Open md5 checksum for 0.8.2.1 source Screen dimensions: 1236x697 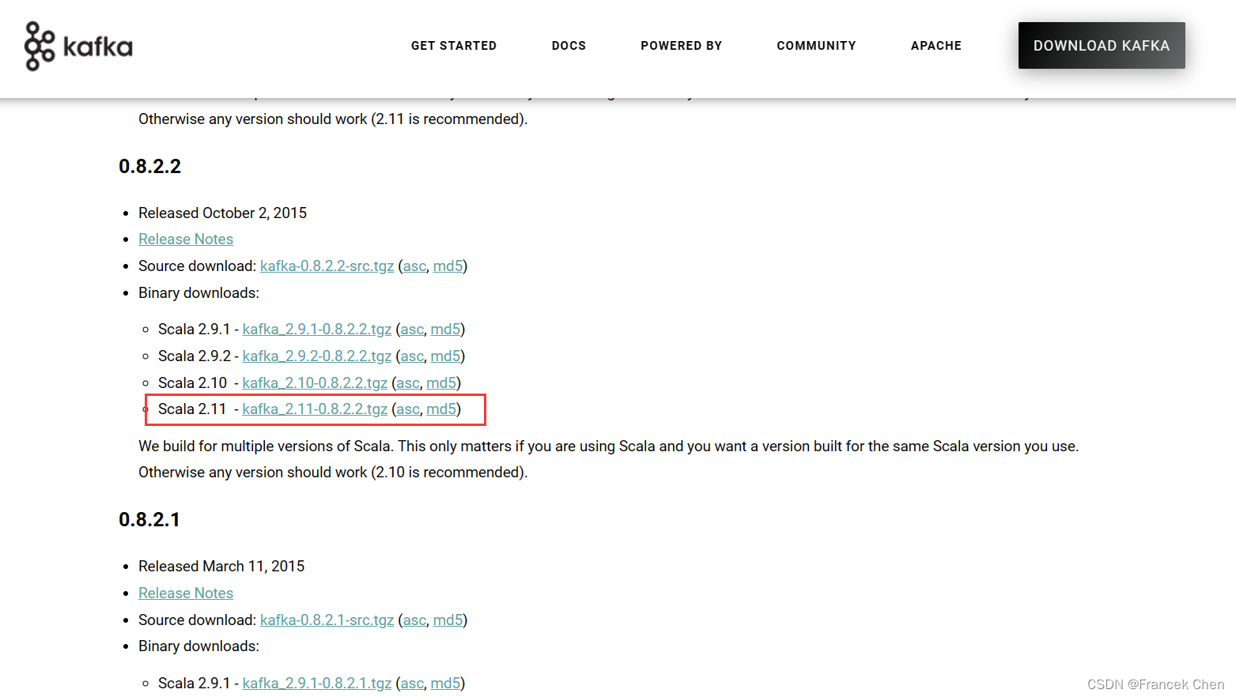pos(448,620)
